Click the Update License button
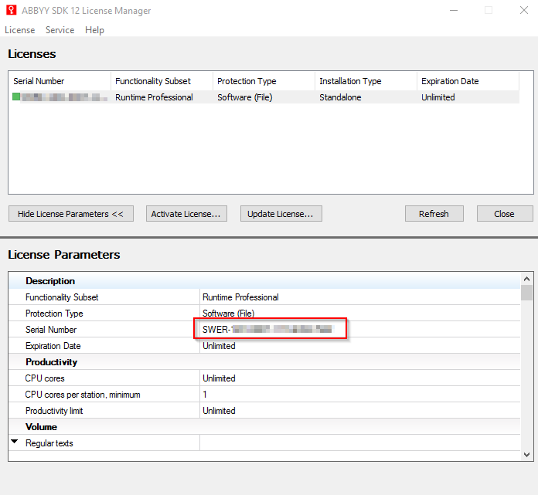This screenshot has height=495, width=538. click(x=281, y=214)
